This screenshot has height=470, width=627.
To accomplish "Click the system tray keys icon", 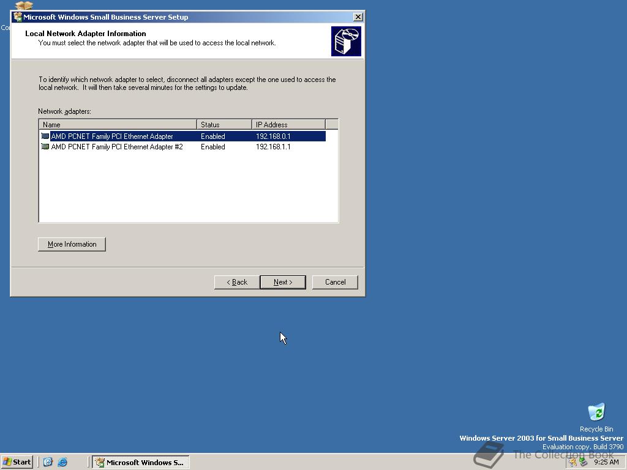I will 573,462.
